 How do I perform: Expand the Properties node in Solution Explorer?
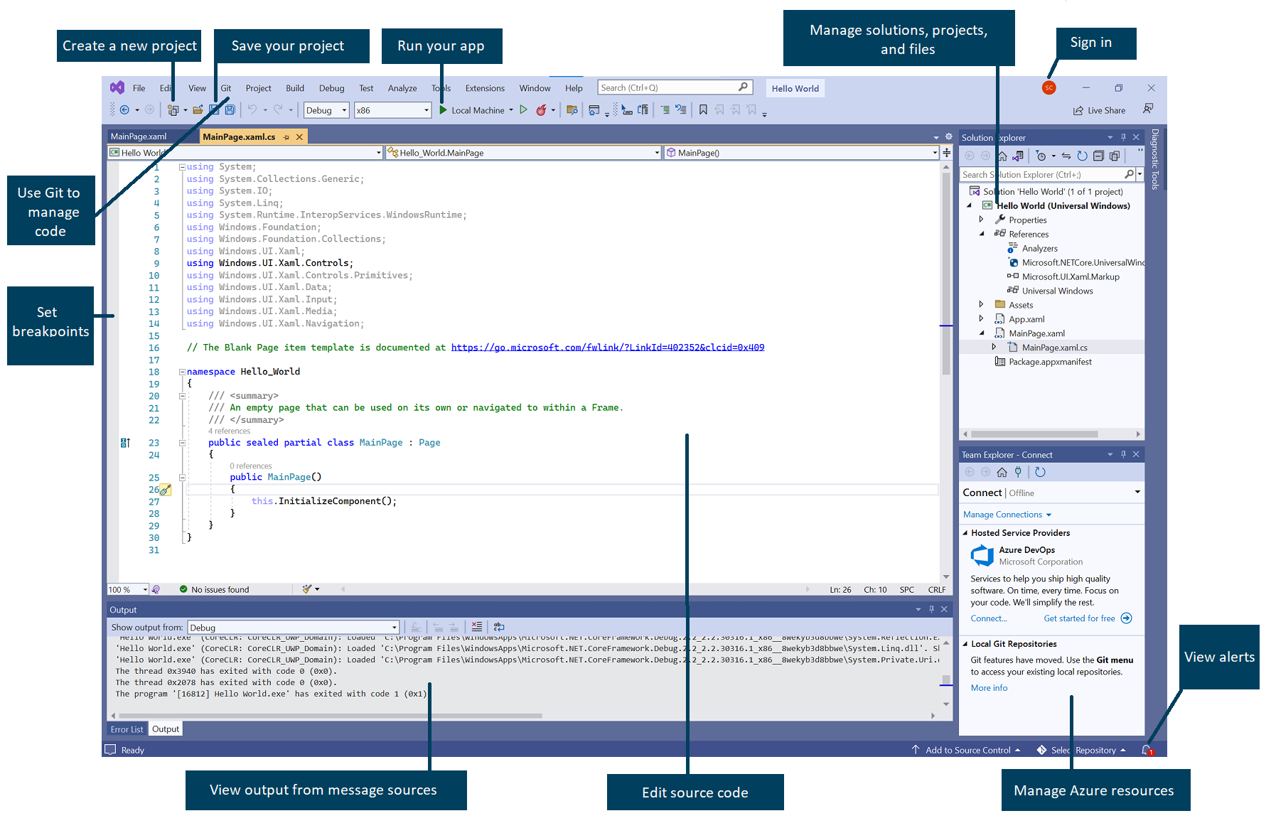pos(982,220)
